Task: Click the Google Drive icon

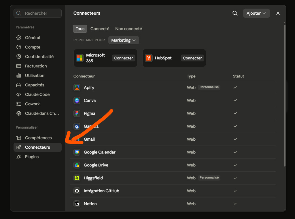Action: pyautogui.click(x=77, y=165)
